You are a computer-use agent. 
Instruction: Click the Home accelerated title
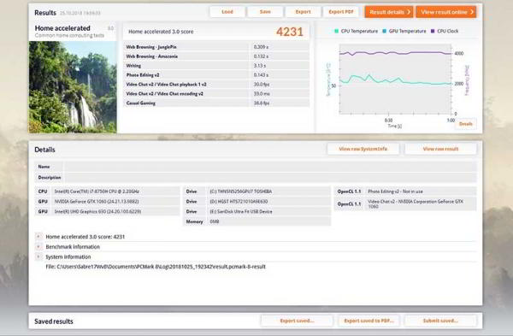click(62, 28)
